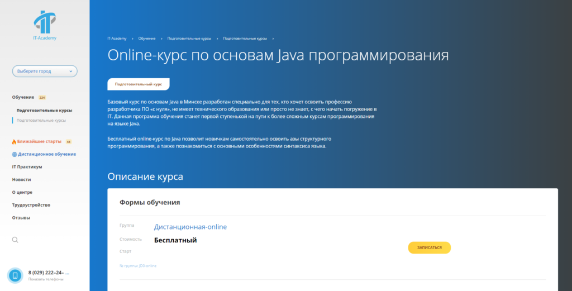
Task: Go to Новости in sidebar
Action: (21, 180)
